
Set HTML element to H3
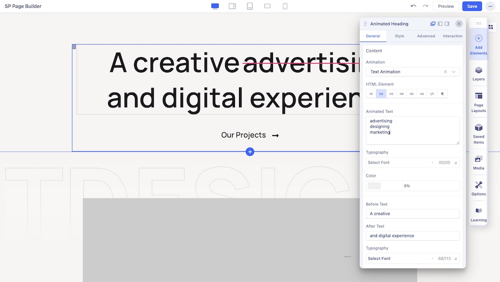coord(391,94)
